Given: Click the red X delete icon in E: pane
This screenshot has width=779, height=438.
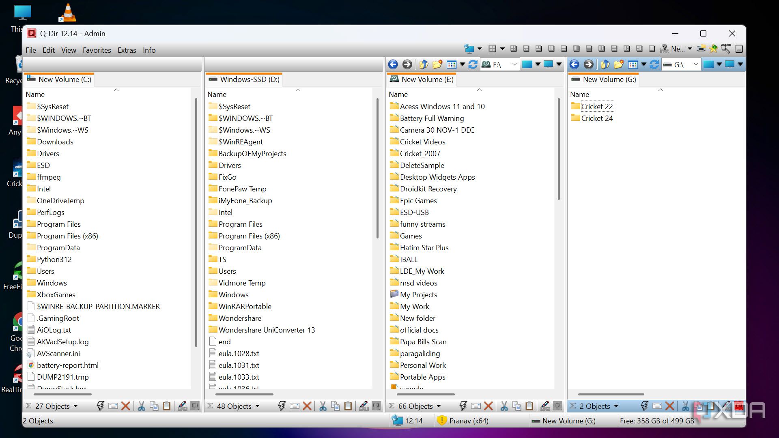Looking at the screenshot, I should (488, 406).
